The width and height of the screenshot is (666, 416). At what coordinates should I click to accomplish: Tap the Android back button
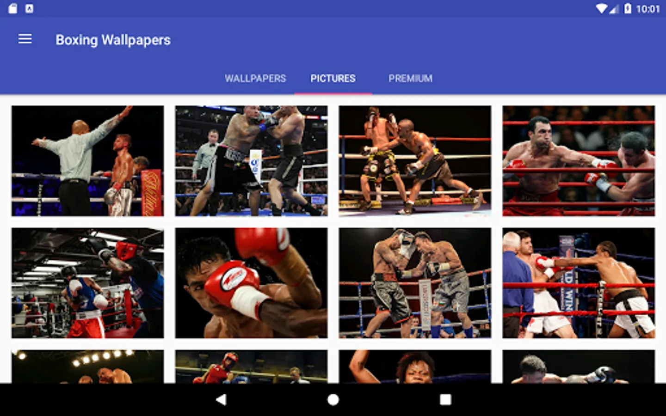click(221, 399)
